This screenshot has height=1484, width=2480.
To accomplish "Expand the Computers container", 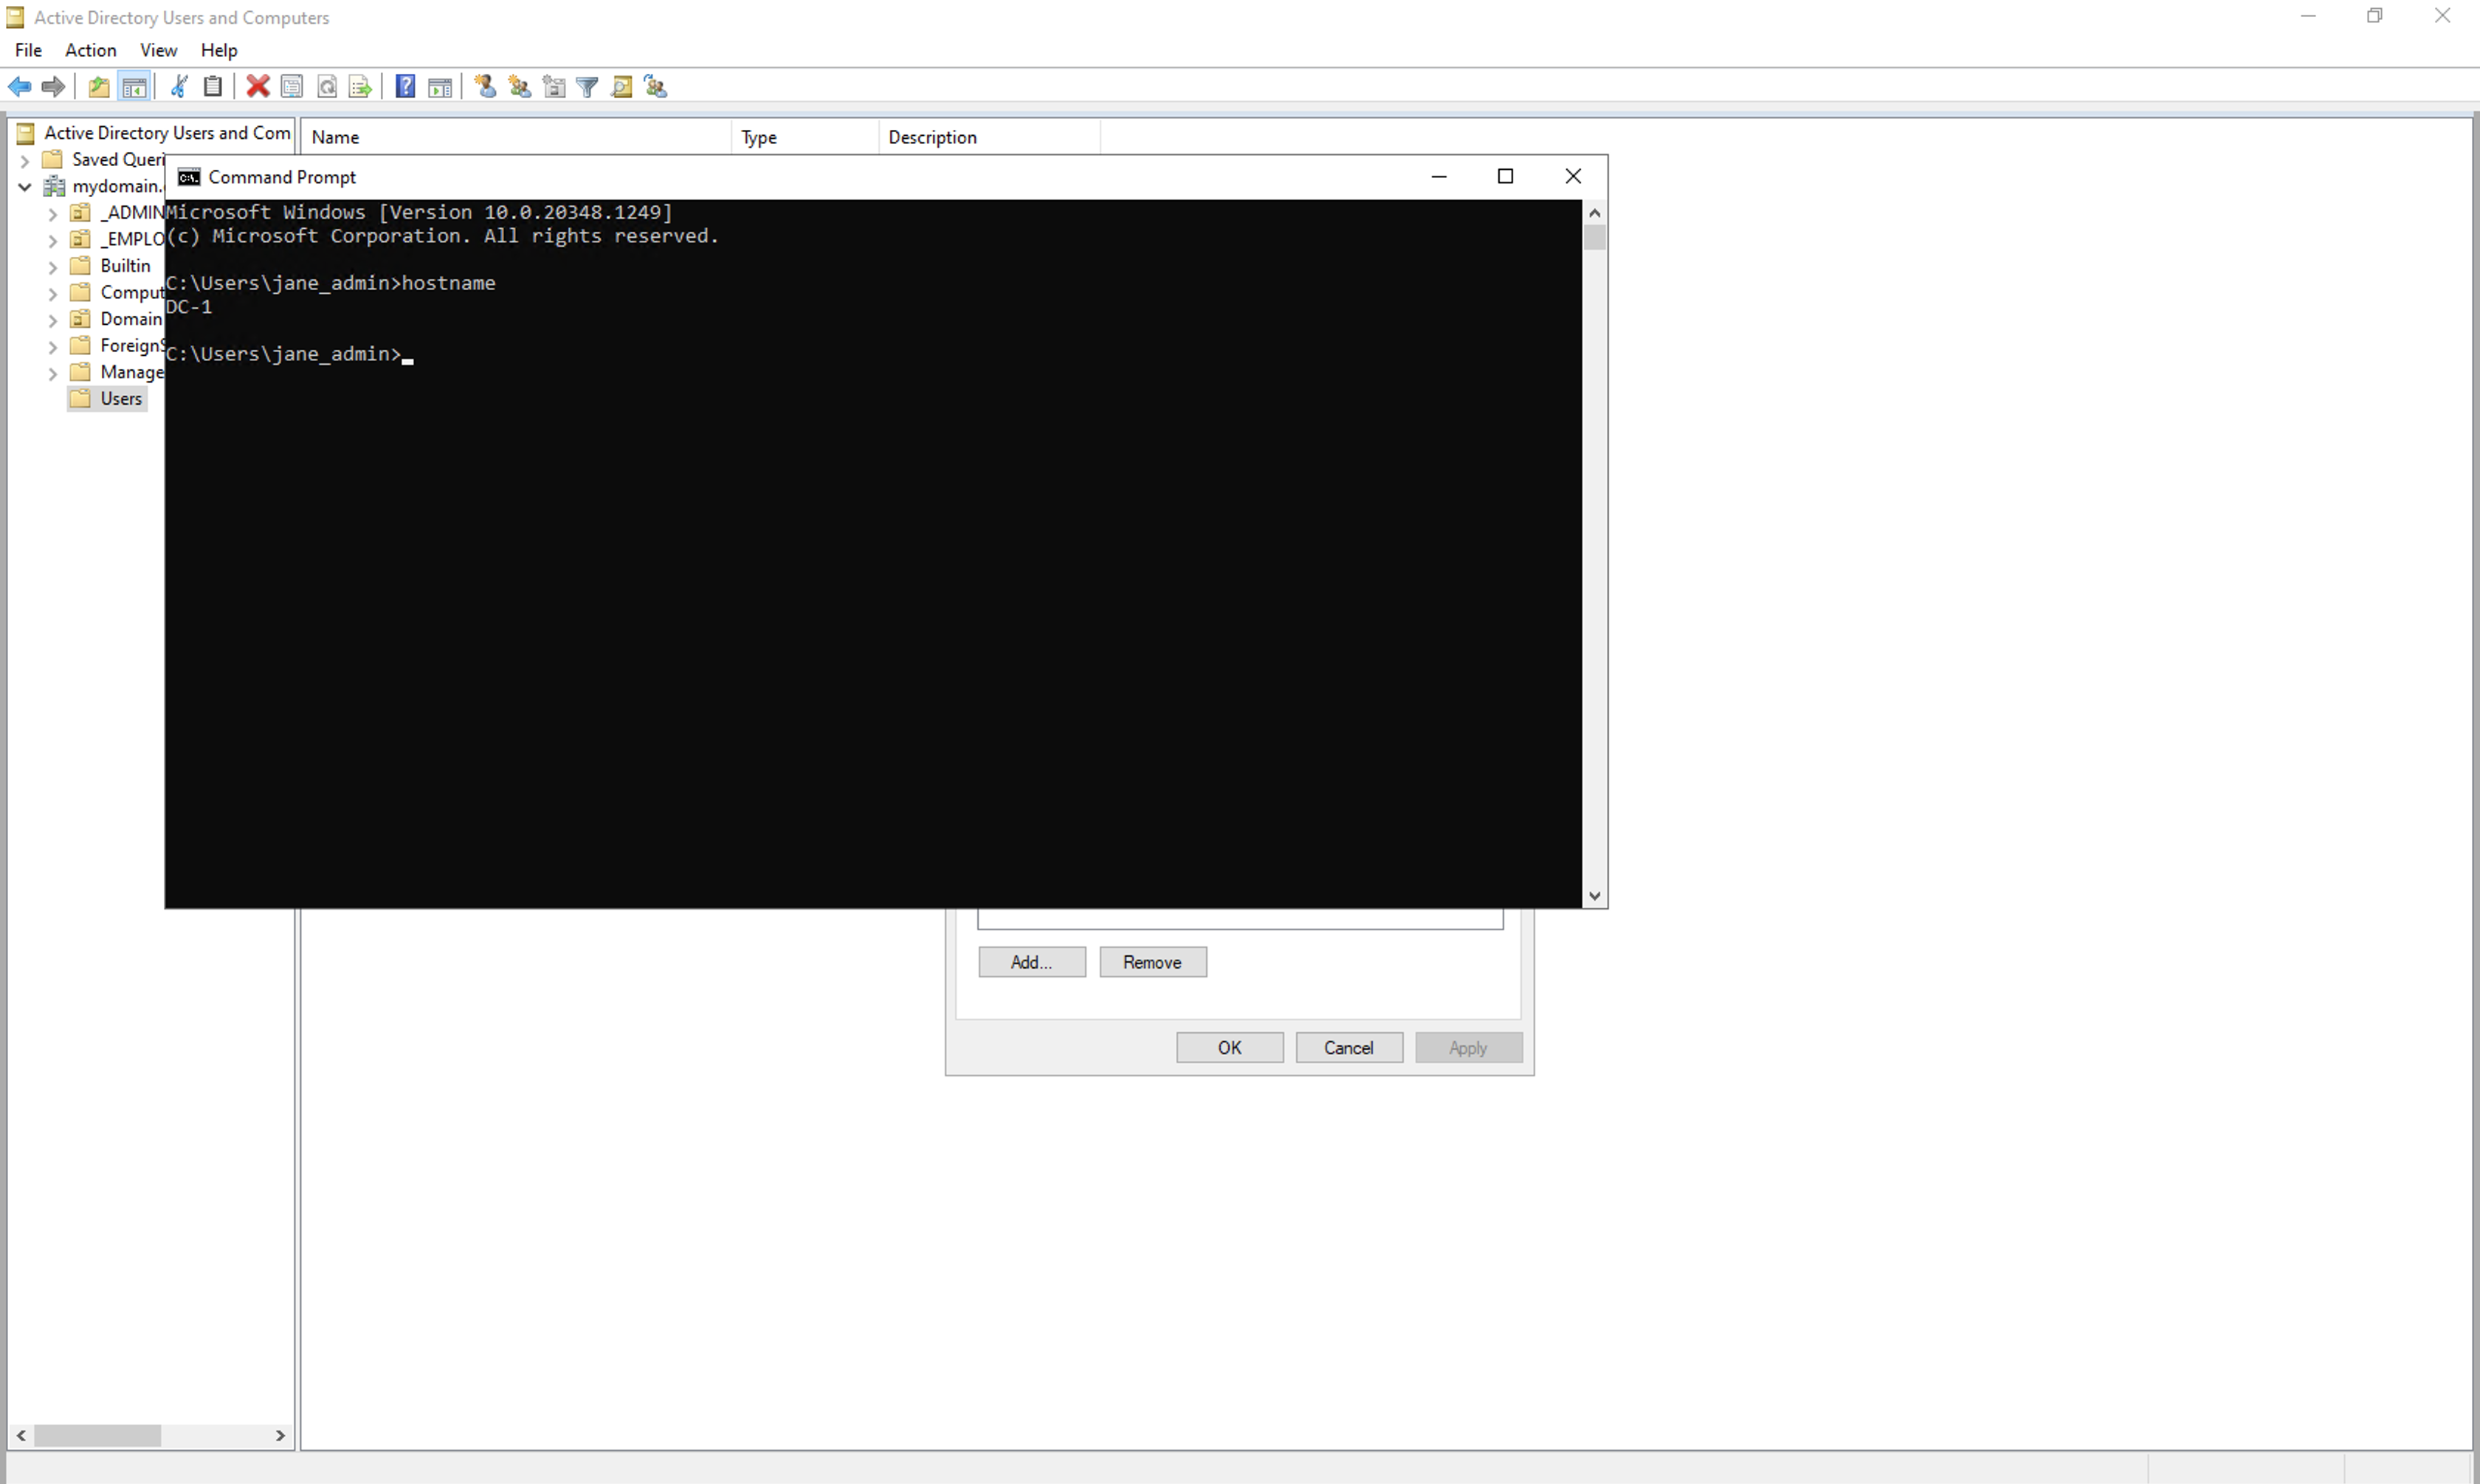I will 53,294.
